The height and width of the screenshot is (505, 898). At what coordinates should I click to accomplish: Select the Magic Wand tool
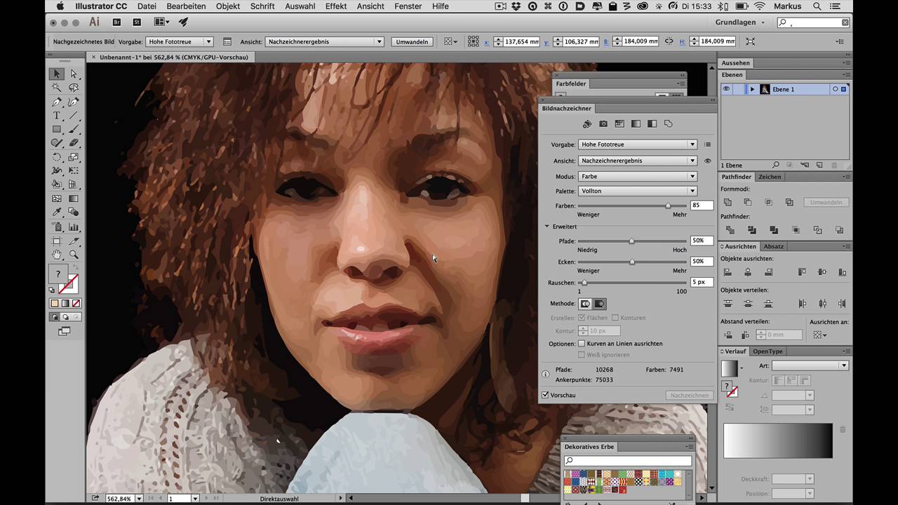[x=57, y=88]
